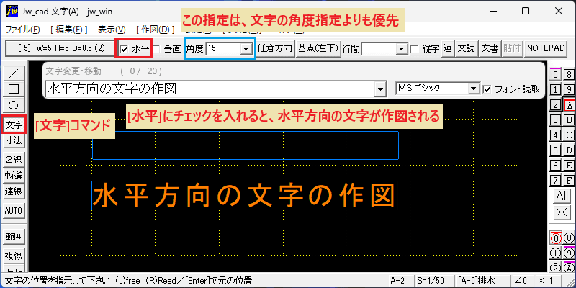
Task: Open the MS ゴシック font dropdown
Action: 474,89
